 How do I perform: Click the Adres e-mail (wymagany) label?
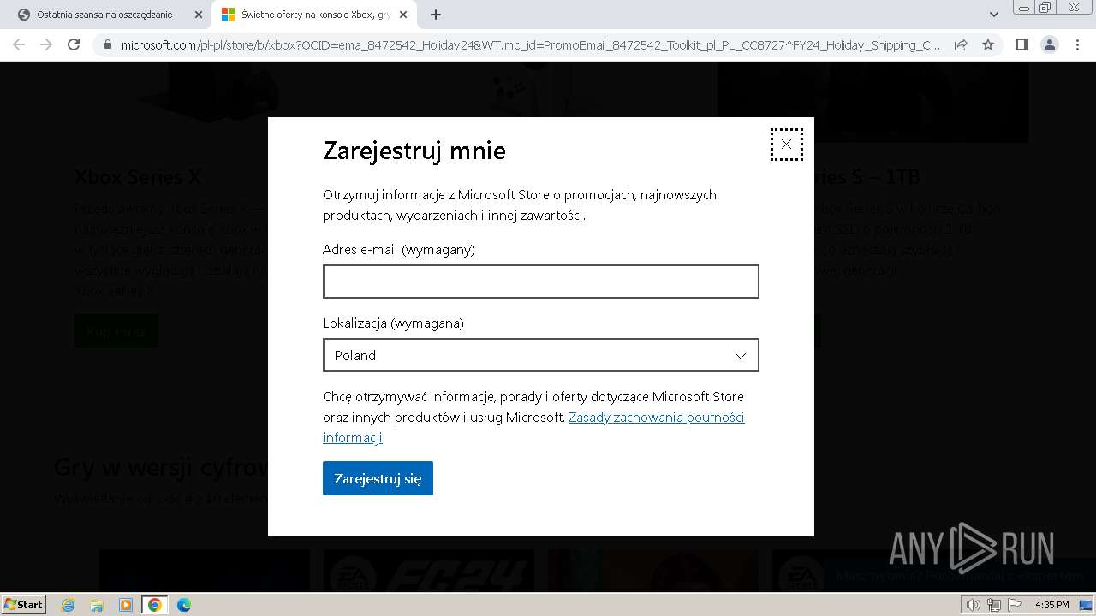pyautogui.click(x=398, y=250)
